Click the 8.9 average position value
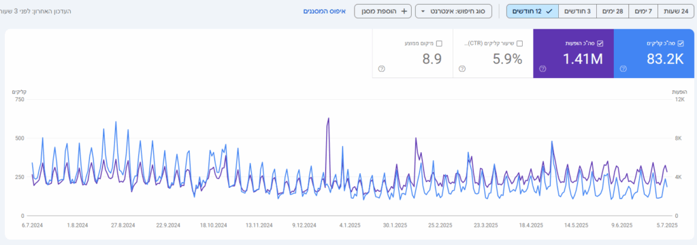 tap(432, 59)
